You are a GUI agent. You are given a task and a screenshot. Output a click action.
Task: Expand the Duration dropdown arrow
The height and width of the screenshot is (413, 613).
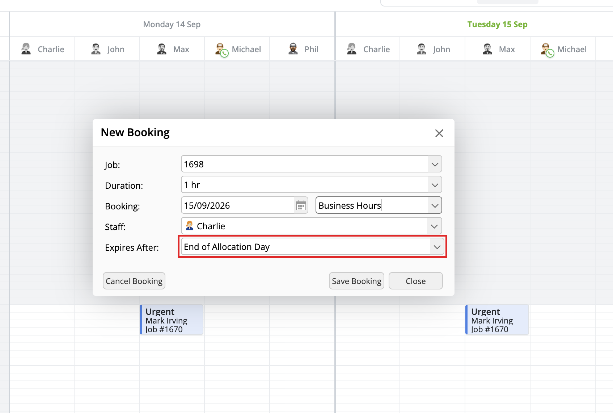pos(435,185)
